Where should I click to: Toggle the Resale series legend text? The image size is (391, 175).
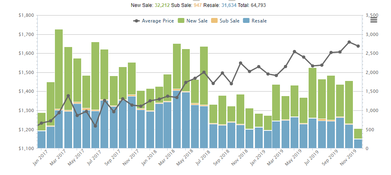point(259,21)
